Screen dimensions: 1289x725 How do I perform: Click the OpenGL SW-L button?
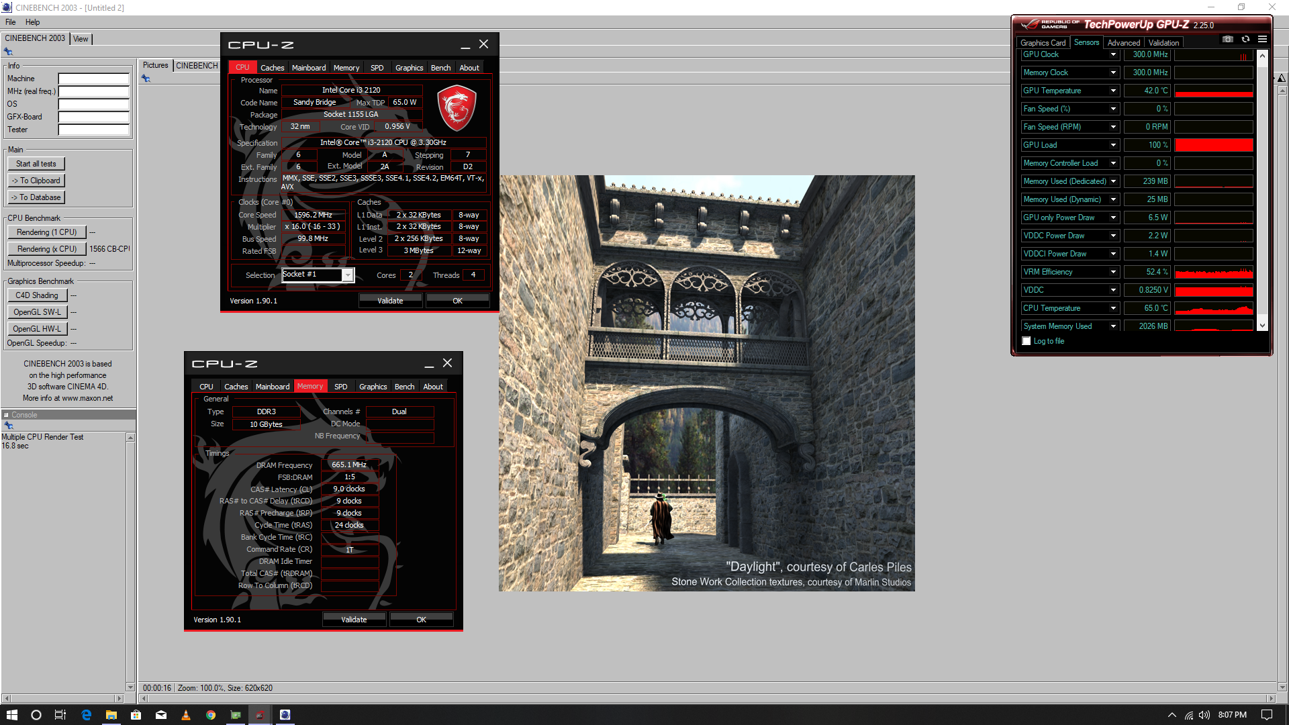[37, 312]
